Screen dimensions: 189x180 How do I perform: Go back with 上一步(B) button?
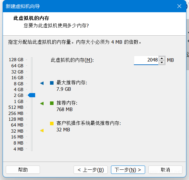click(91, 170)
